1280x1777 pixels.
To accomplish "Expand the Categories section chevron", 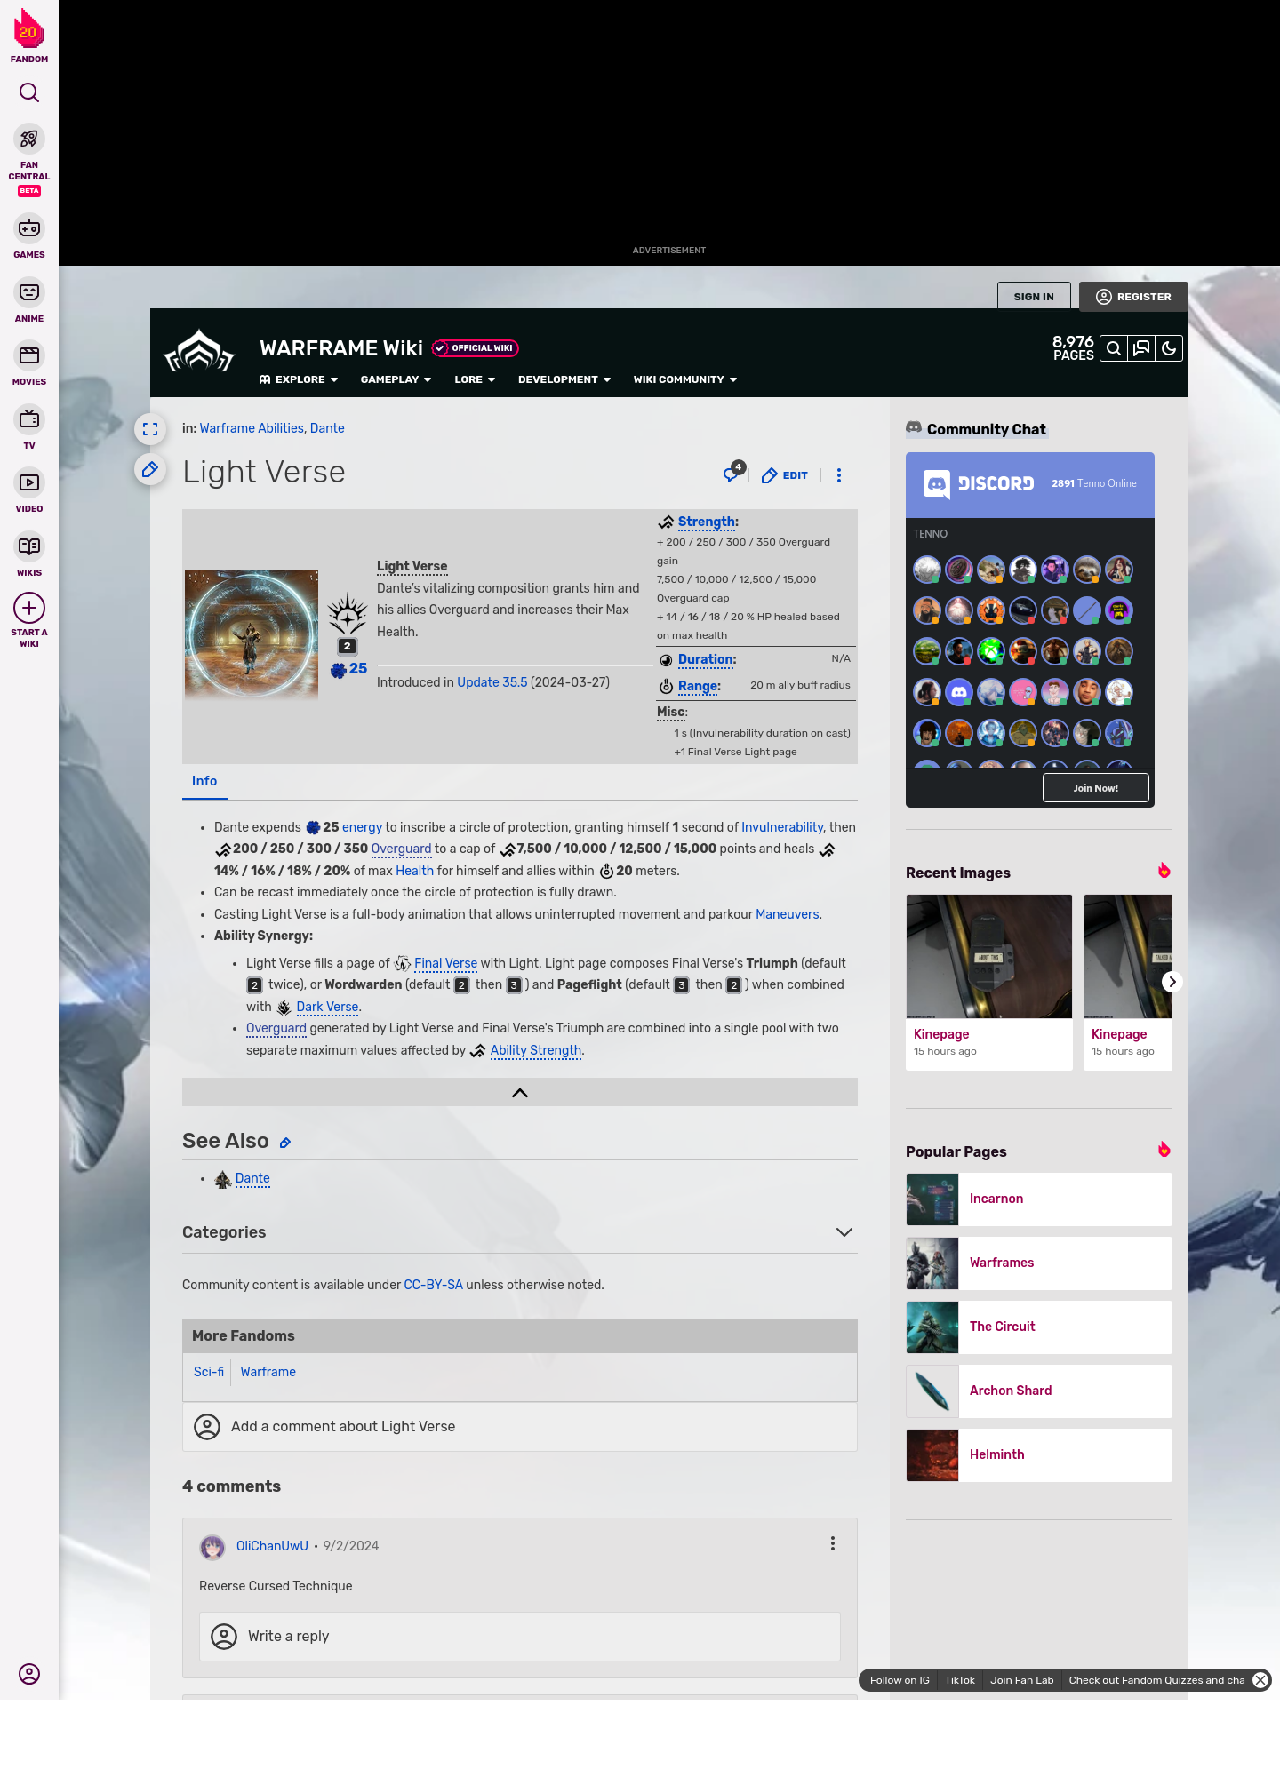I will coord(844,1232).
